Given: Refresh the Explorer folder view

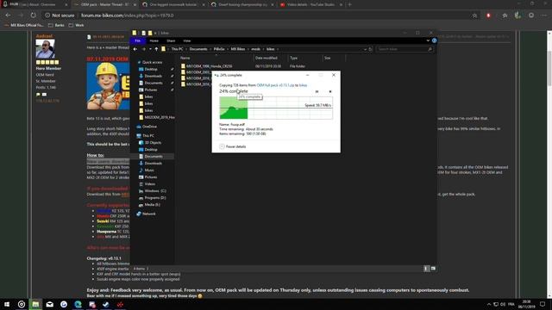Looking at the screenshot, I should 370,49.
